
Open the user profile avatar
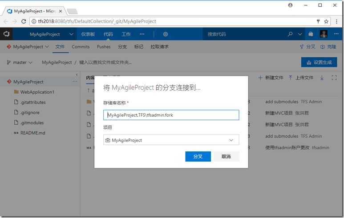(x=324, y=34)
